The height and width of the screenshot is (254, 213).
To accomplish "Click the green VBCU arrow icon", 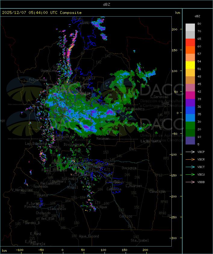I will [190, 174].
